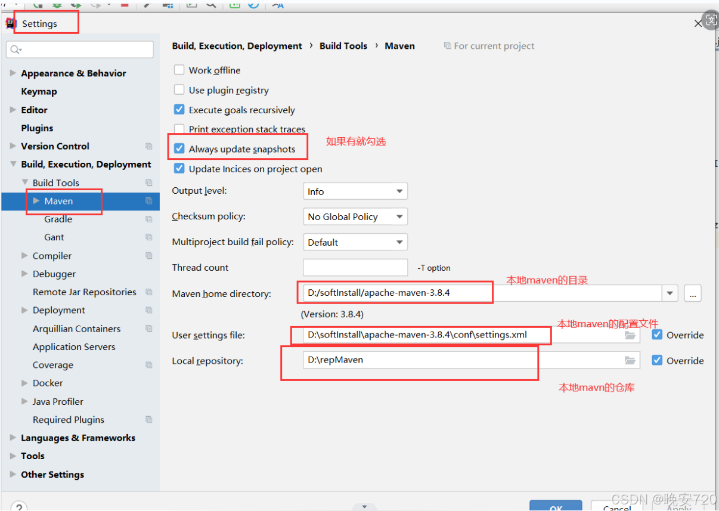Click the project-level icon beside Gradle
This screenshot has width=719, height=511.
(x=149, y=219)
